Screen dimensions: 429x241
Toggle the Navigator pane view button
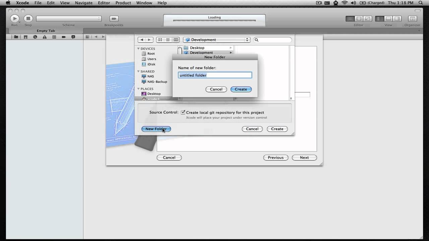(379, 19)
